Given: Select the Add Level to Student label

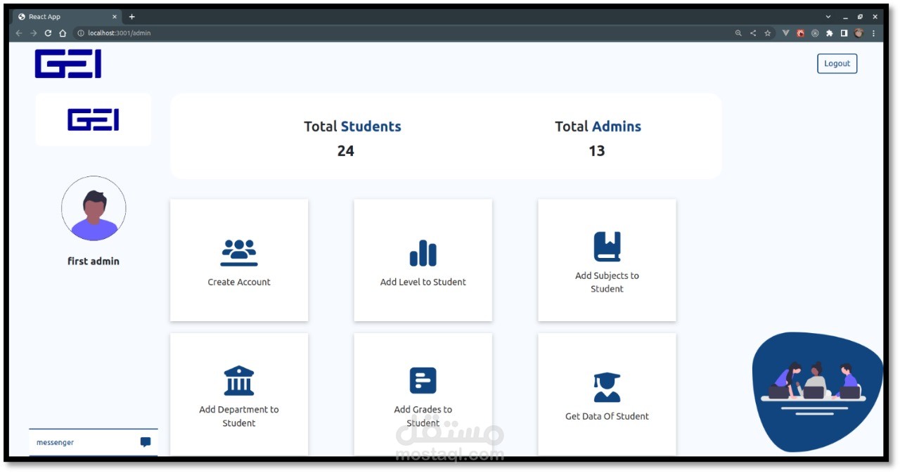Looking at the screenshot, I should click(423, 282).
